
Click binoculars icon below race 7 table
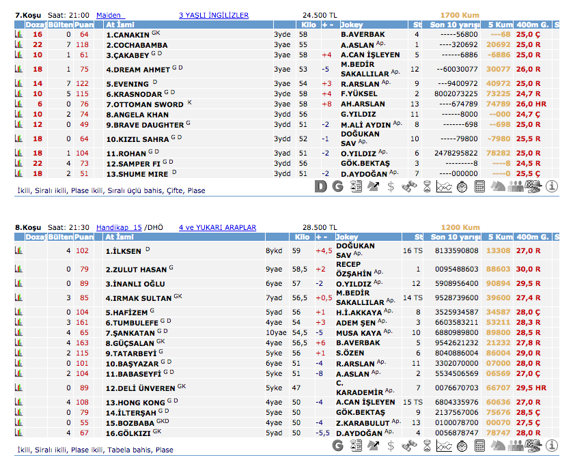409,186
